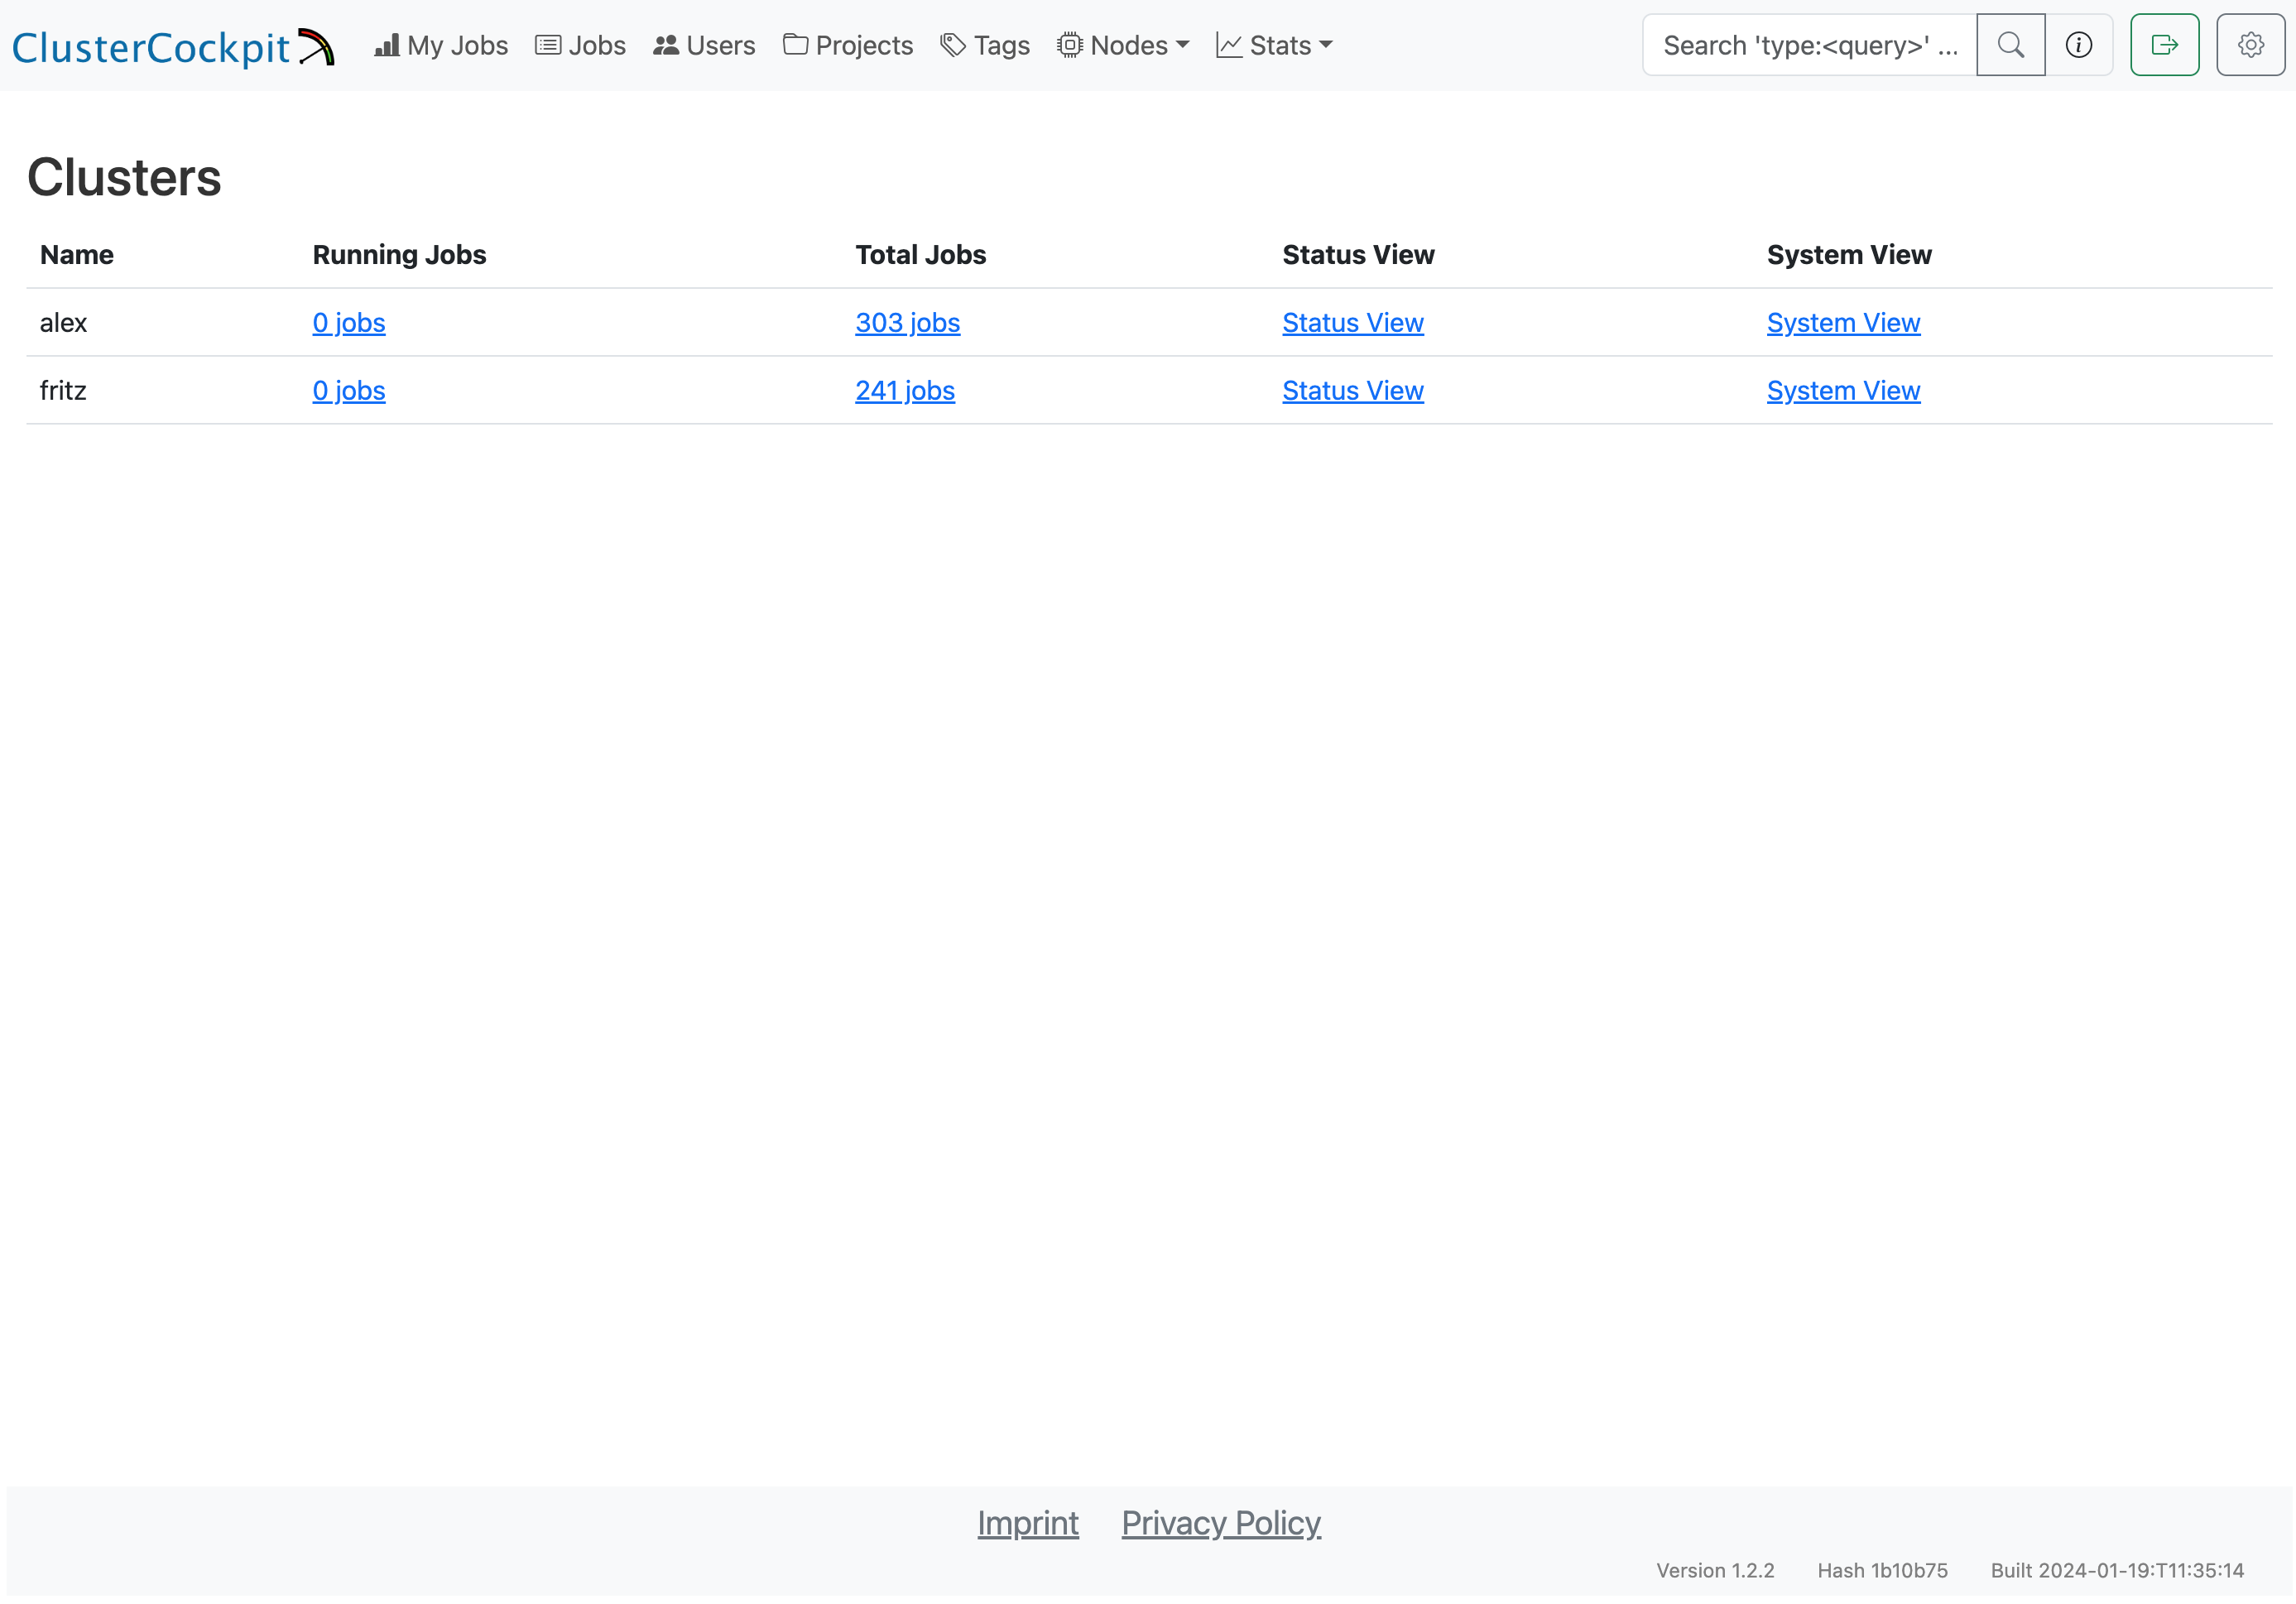
Task: Open System View for fritz cluster
Action: pos(1842,391)
